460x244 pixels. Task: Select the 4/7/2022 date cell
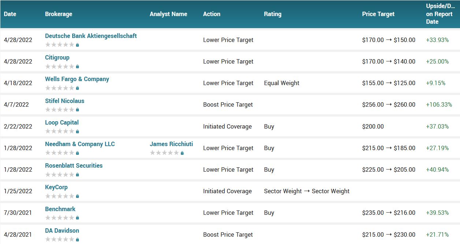pyautogui.click(x=16, y=104)
